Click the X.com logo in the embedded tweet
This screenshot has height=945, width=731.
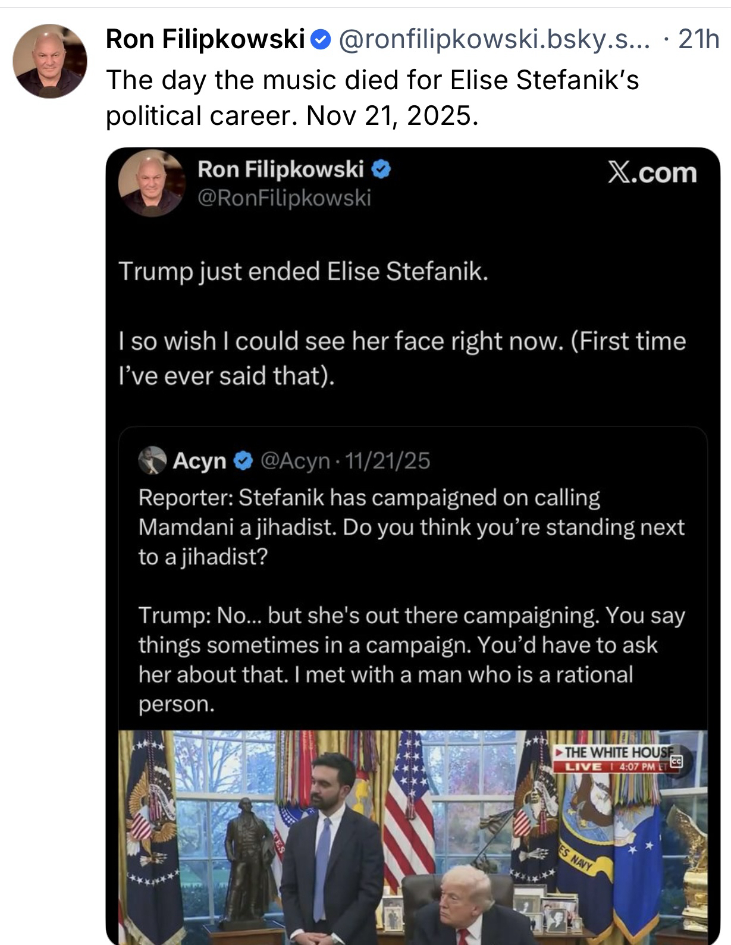pyautogui.click(x=652, y=173)
